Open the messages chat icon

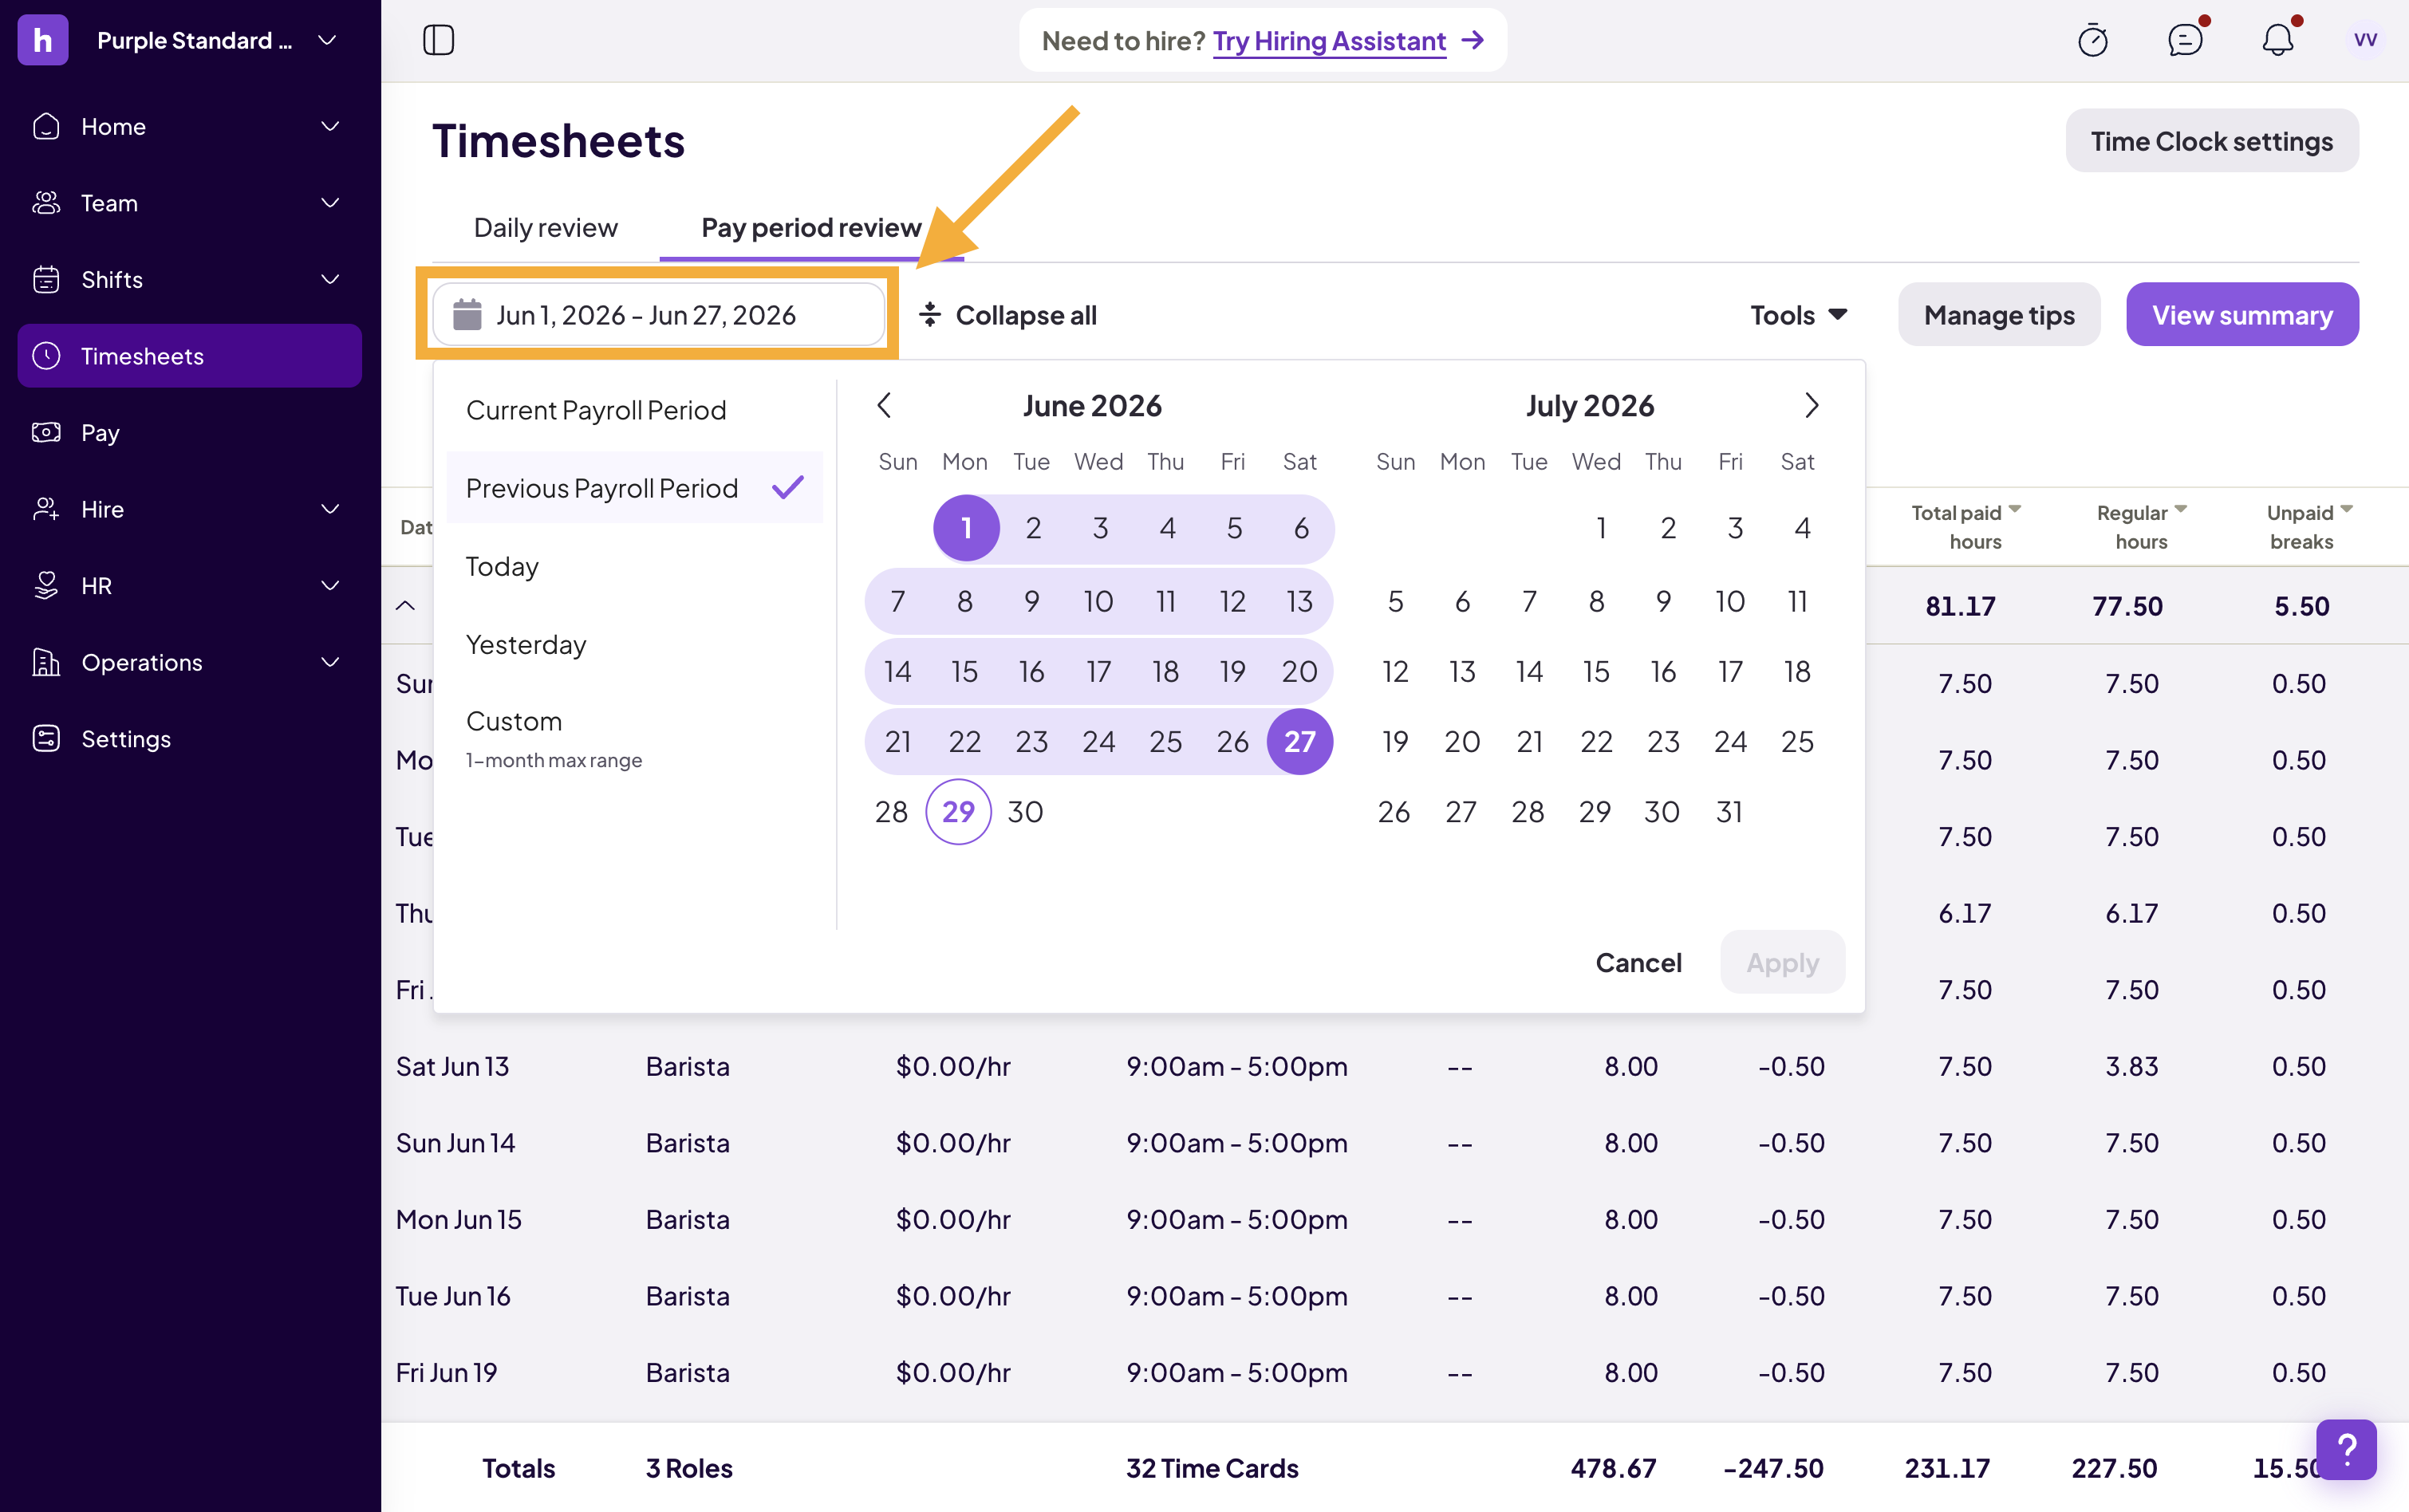[x=2185, y=40]
